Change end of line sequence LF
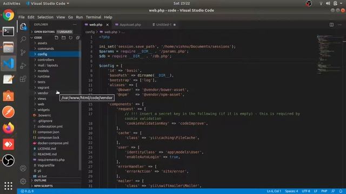Viewport: 346px width, 194px height. (x=316, y=191)
